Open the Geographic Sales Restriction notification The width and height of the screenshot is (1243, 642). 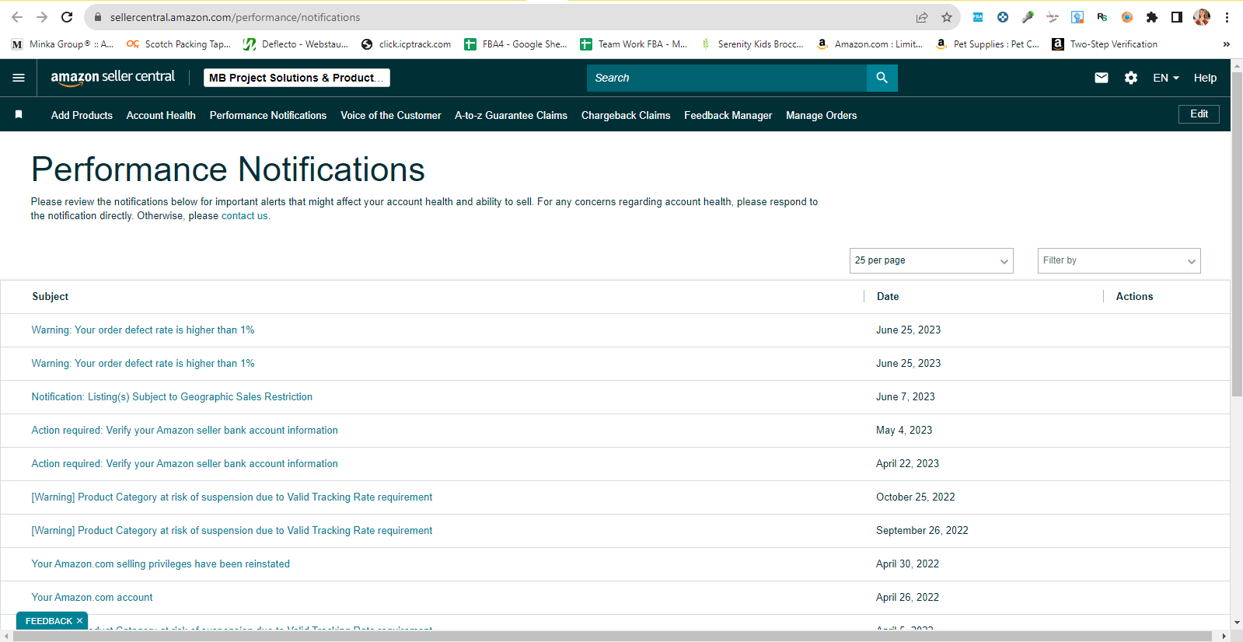(172, 397)
